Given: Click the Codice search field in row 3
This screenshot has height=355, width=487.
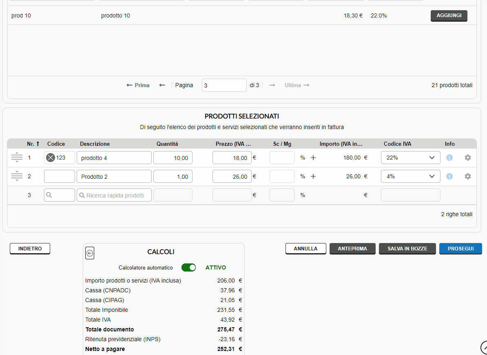Looking at the screenshot, I should click(60, 195).
